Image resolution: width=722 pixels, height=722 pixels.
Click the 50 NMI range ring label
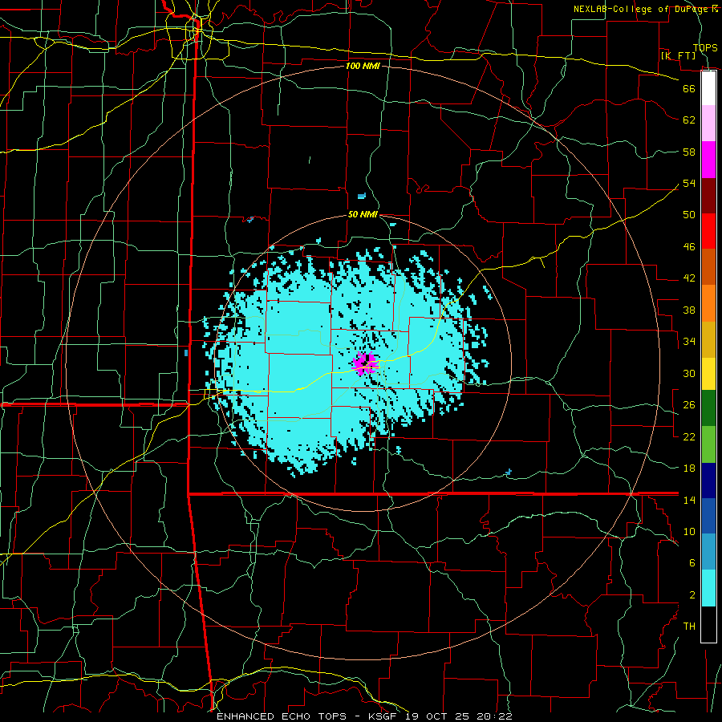(x=363, y=214)
